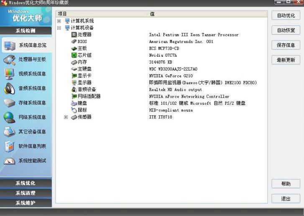The width and height of the screenshot is (304, 216).
Task: Select 音频系统信息 speaker icon
Action: [x=9, y=88]
